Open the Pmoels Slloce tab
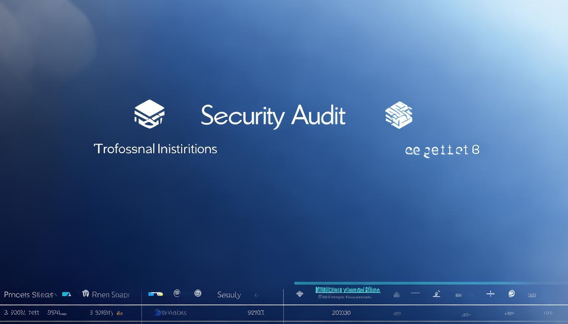This screenshot has width=568, height=324. (28, 294)
